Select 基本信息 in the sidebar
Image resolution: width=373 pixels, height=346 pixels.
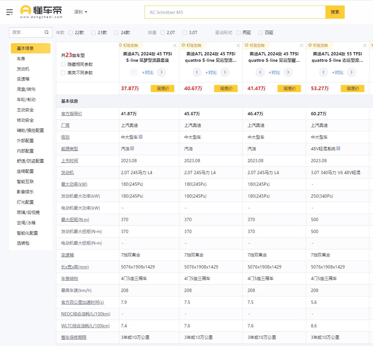coord(31,48)
